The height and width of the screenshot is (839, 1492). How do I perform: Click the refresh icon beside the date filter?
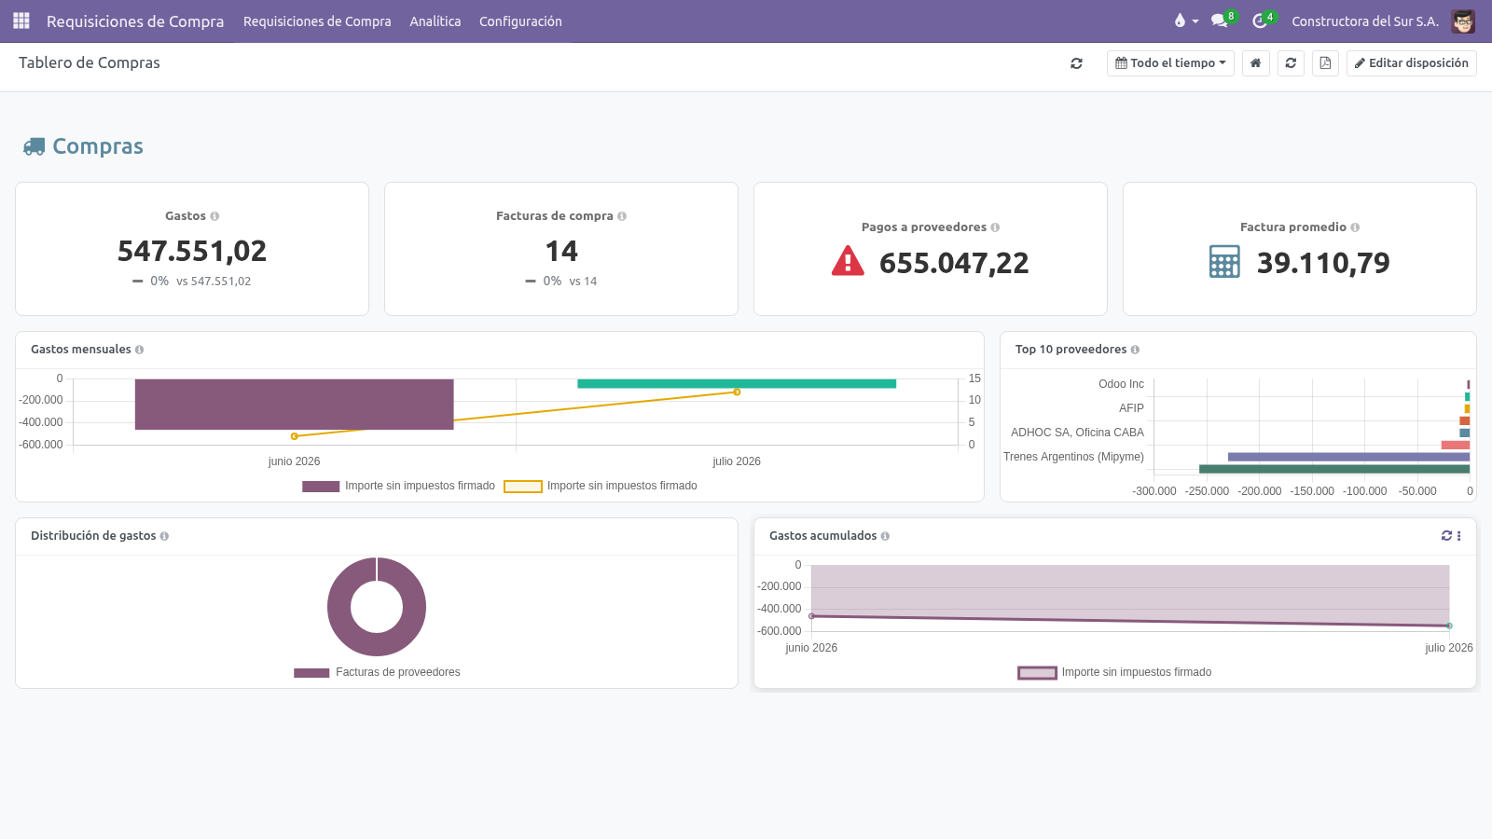pos(1077,63)
